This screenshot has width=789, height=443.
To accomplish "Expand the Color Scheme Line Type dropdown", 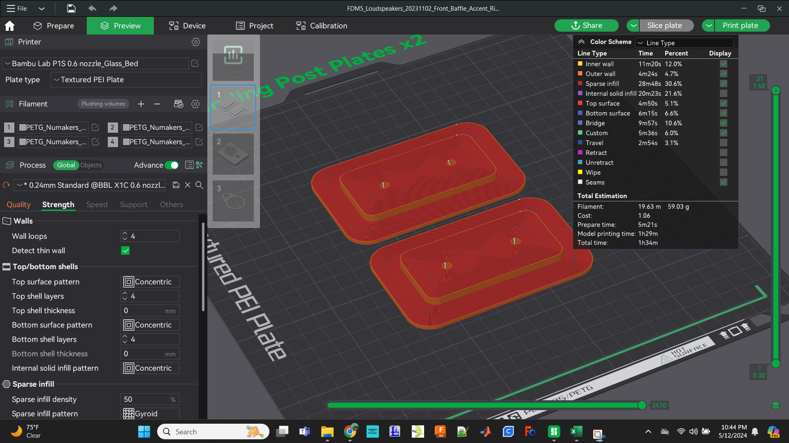I will [685, 43].
